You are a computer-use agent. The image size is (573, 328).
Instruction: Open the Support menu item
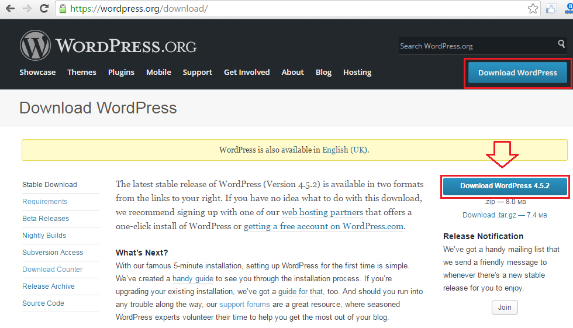tap(198, 72)
